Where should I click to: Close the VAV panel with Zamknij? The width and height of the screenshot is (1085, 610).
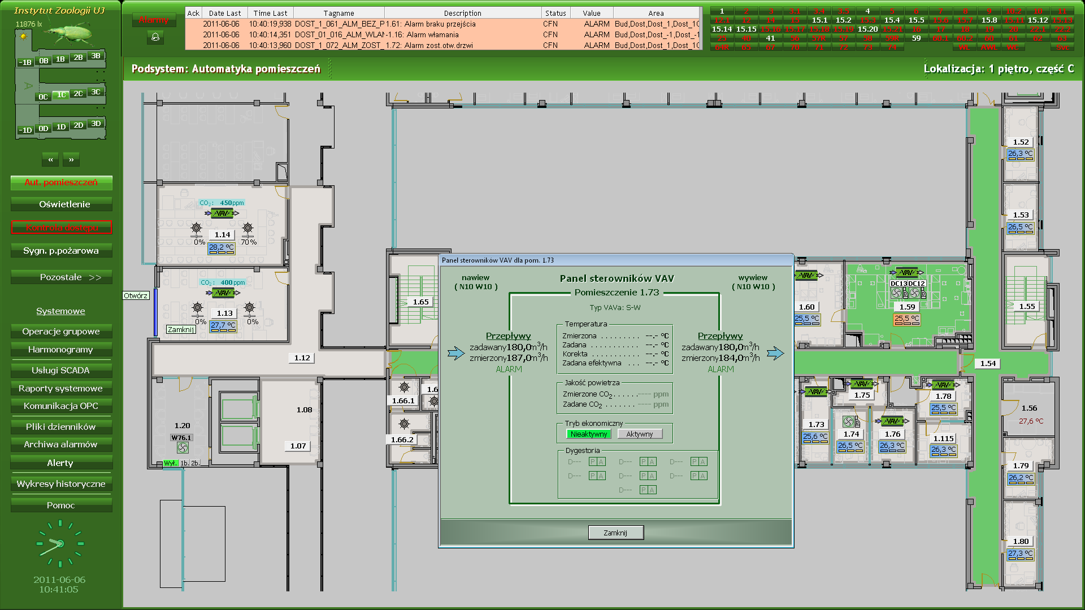[x=615, y=533]
